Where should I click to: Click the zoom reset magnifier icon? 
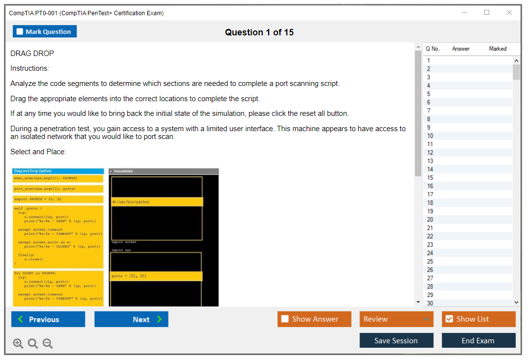tap(33, 344)
